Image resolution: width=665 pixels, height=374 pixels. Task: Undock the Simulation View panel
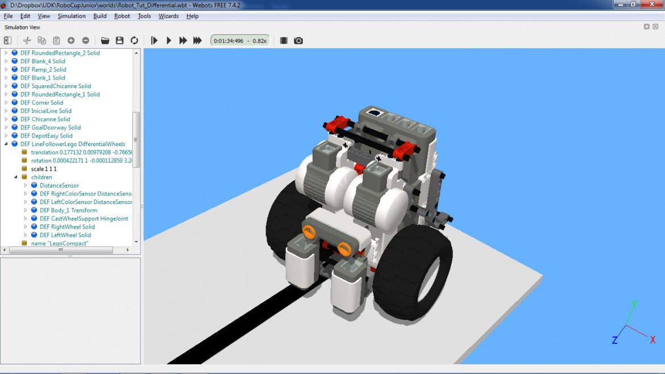(647, 27)
